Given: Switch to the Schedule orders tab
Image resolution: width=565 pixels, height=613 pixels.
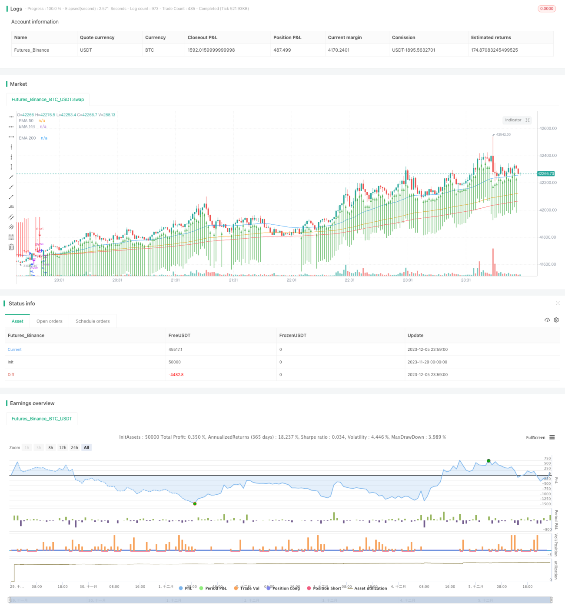Looking at the screenshot, I should (x=93, y=321).
